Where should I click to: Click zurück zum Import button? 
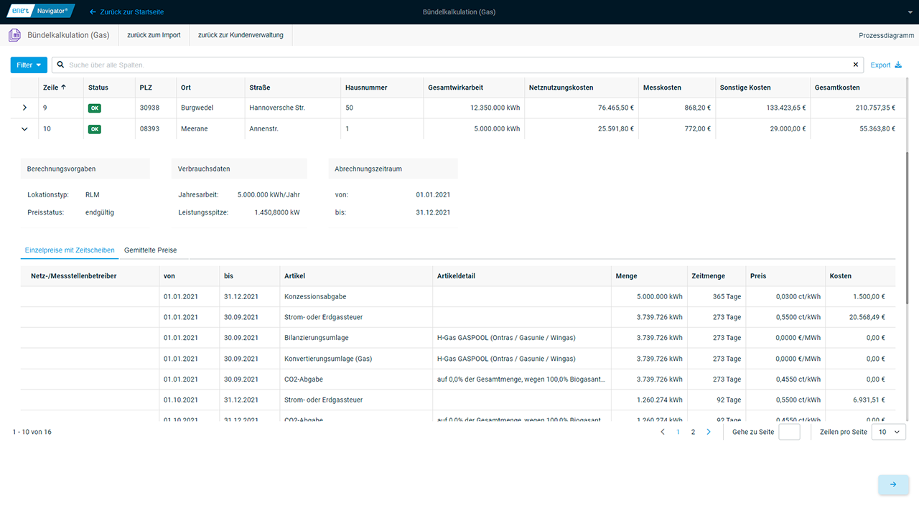[154, 35]
